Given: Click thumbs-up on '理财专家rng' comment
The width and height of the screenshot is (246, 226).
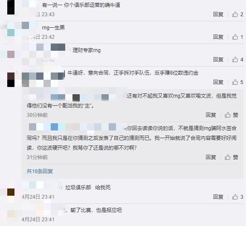Looking at the screenshot, I should (237, 59).
